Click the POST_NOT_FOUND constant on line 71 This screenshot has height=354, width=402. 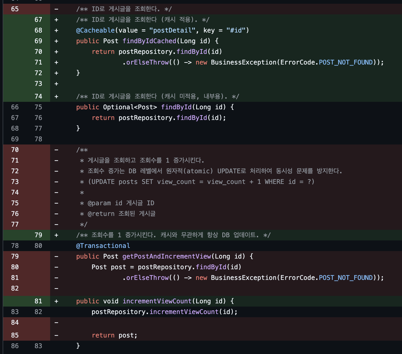click(346, 62)
